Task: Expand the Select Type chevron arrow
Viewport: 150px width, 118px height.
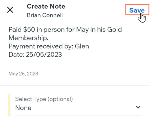Action: point(138,107)
